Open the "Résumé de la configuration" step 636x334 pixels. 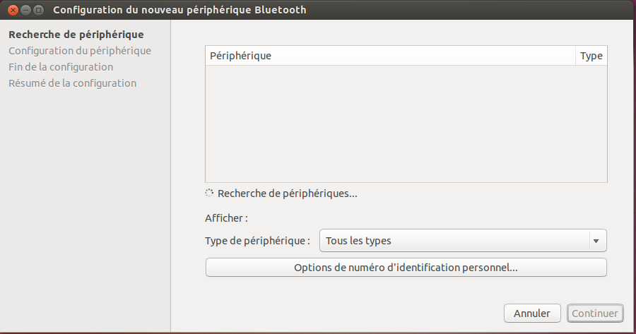click(x=72, y=83)
